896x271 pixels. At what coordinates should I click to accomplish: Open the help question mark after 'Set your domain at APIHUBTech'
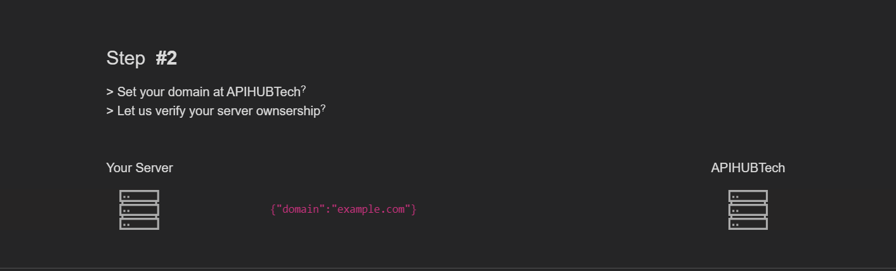pos(304,89)
